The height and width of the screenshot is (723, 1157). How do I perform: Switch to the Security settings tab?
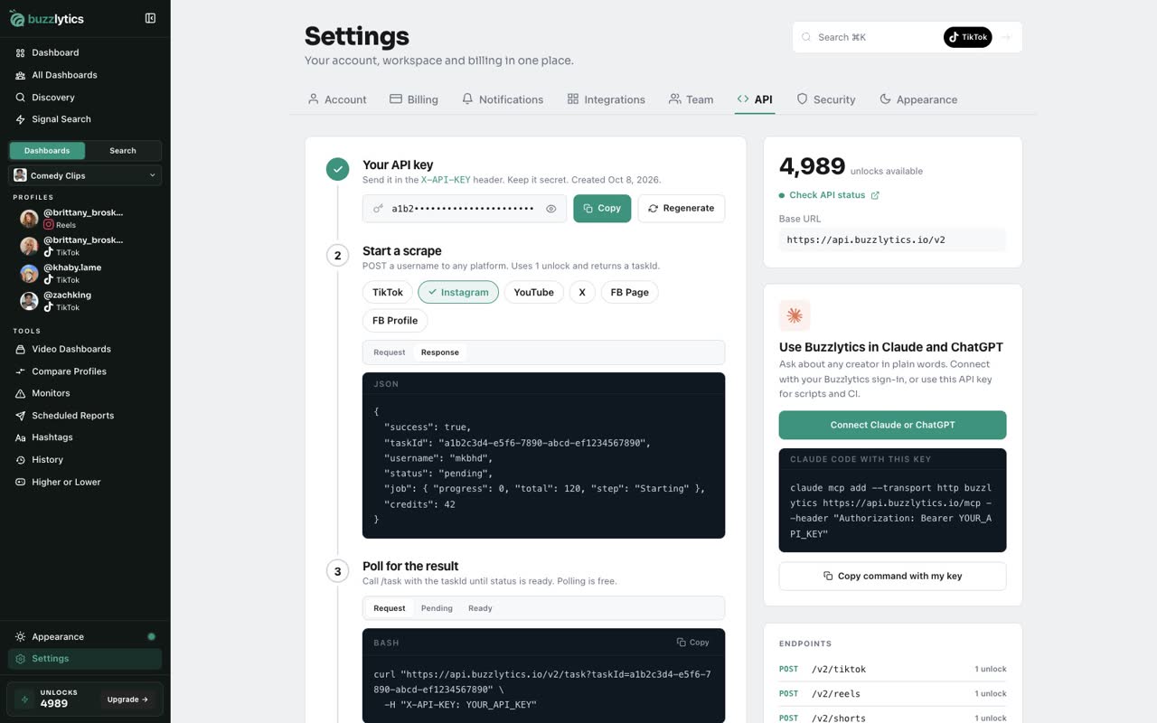click(x=825, y=99)
